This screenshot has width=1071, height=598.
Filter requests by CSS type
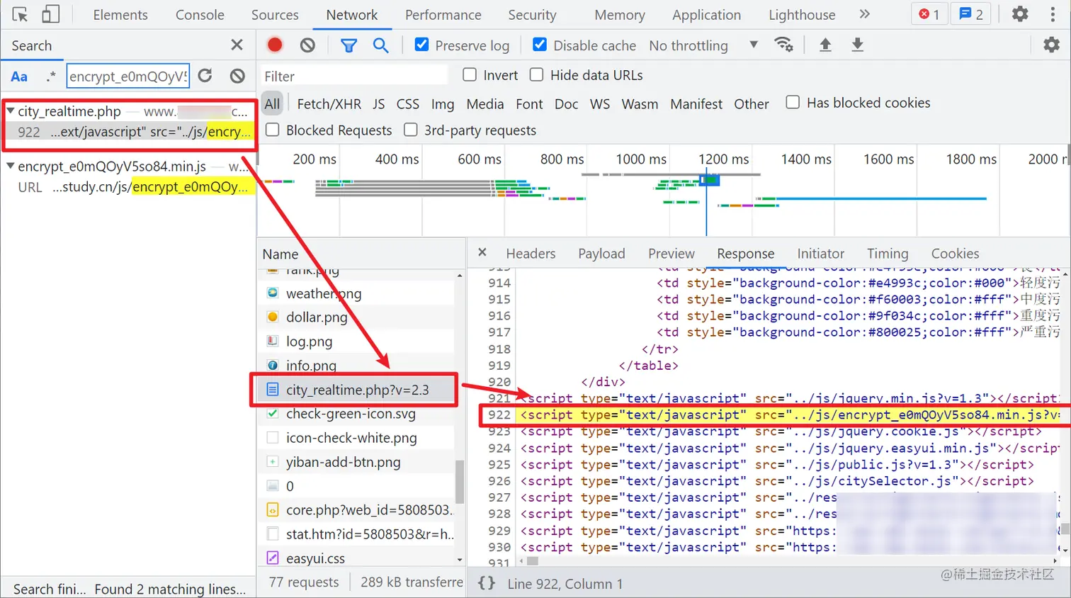pos(408,103)
